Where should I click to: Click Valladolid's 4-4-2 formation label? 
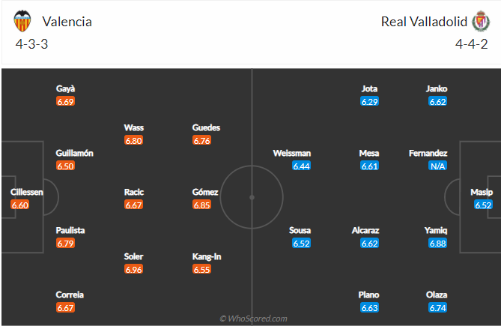472,44
